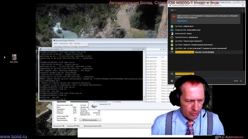Click the streamer's yellow name badge above chat input
248x139 pixels.
(x=184, y=74)
